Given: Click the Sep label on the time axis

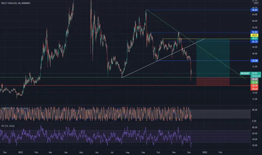Looking at the screenshot, I should (x=143, y=152).
